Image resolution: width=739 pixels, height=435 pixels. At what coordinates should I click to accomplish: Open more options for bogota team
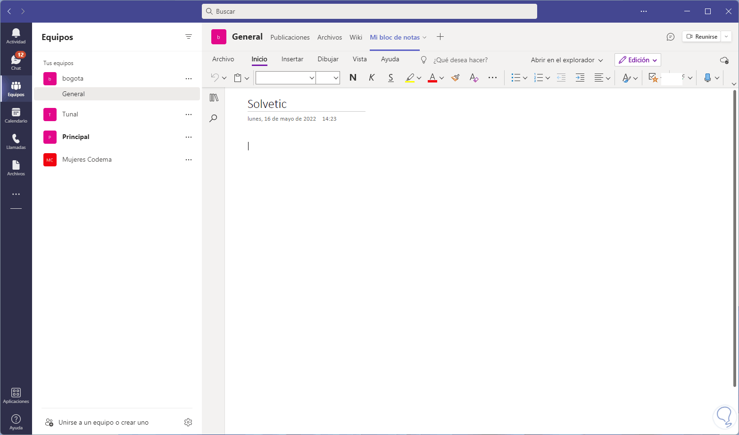click(x=189, y=79)
